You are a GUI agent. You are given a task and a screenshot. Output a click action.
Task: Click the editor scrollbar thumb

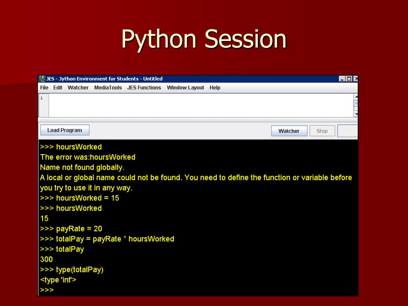356,104
